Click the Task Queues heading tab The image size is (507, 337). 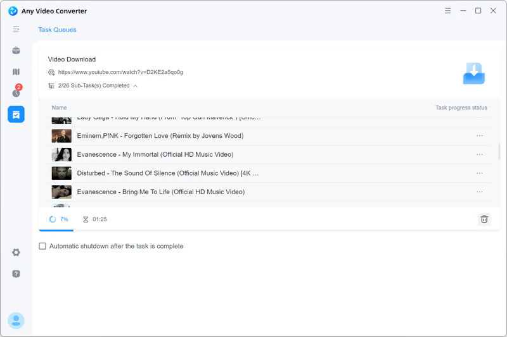[57, 30]
